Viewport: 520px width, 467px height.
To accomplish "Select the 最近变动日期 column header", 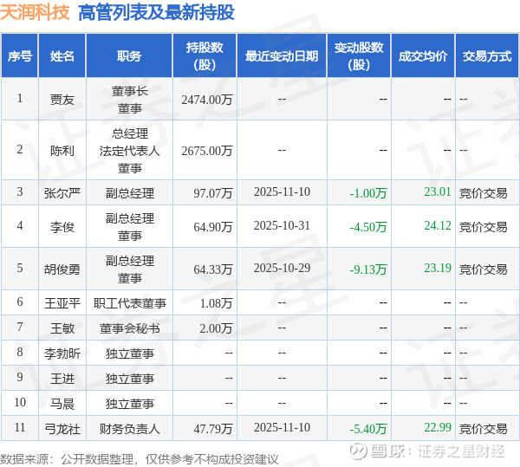I will [282, 55].
